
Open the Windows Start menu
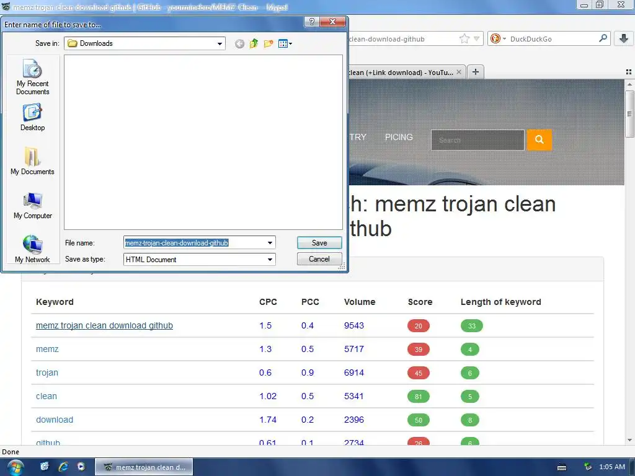pos(16,467)
